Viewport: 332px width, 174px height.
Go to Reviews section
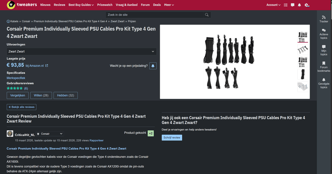coord(59,5)
